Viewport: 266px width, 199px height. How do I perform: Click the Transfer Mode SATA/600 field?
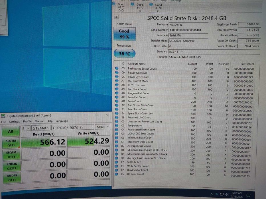(x=188, y=41)
